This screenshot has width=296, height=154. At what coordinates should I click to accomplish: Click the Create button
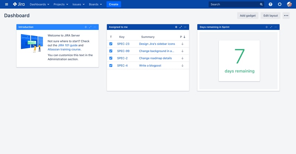coord(114,4)
